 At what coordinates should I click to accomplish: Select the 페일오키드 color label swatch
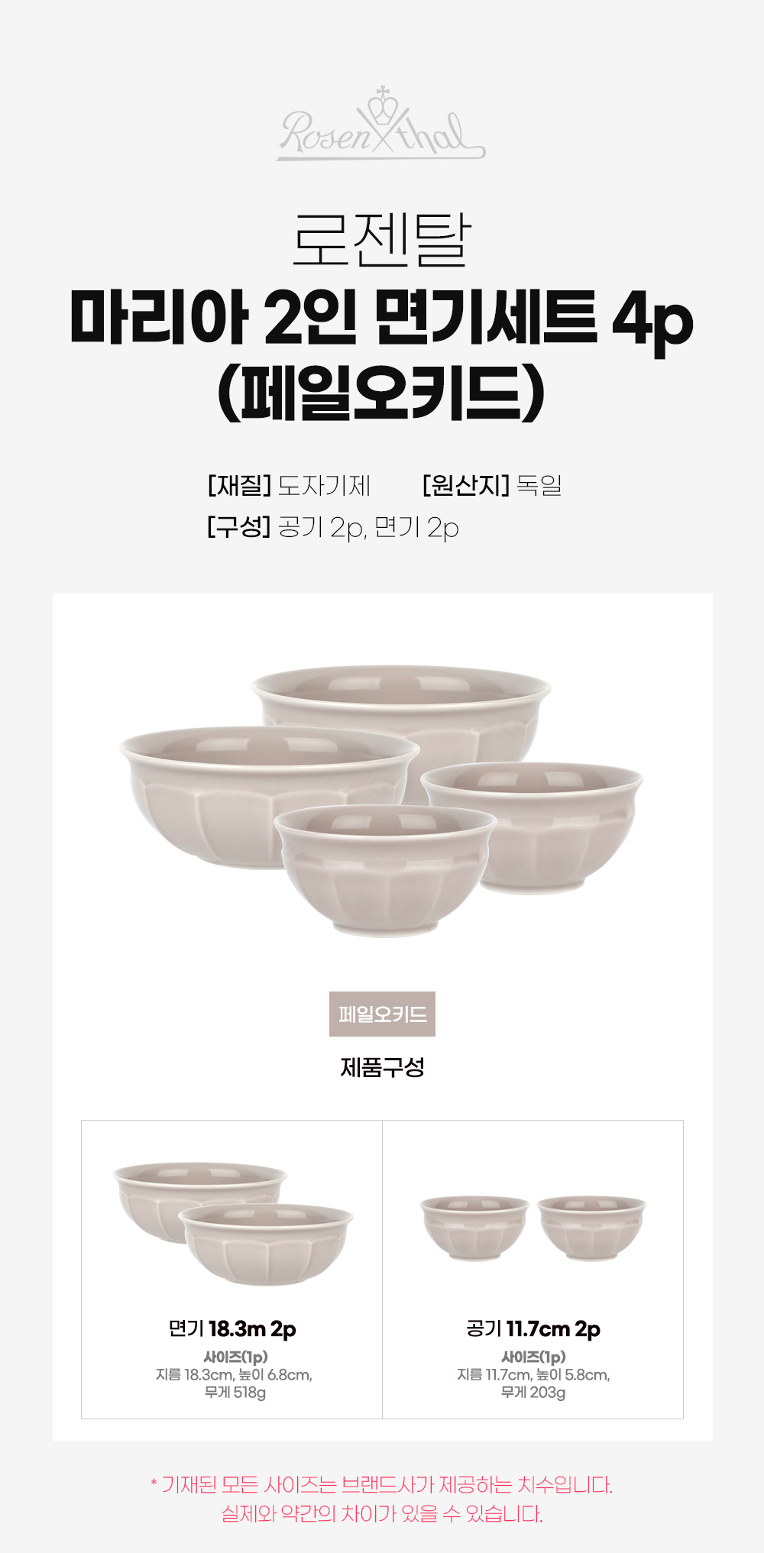pyautogui.click(x=382, y=1014)
